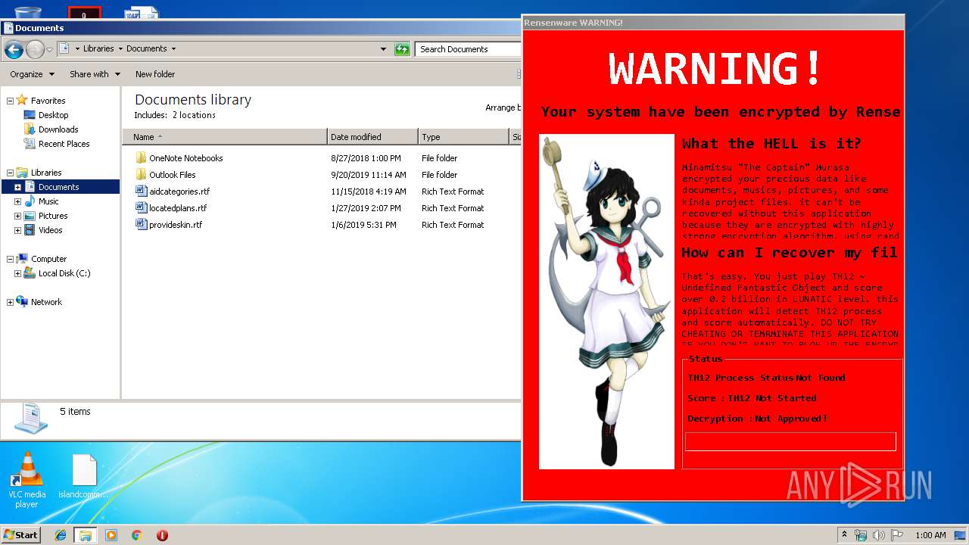Click the 'What the HELL is it?' heading
Viewport: 969px width, 545px height.
click(771, 144)
